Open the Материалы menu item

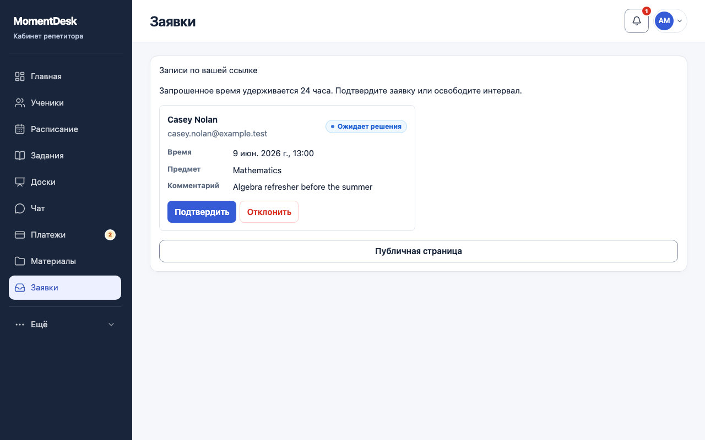pos(65,261)
